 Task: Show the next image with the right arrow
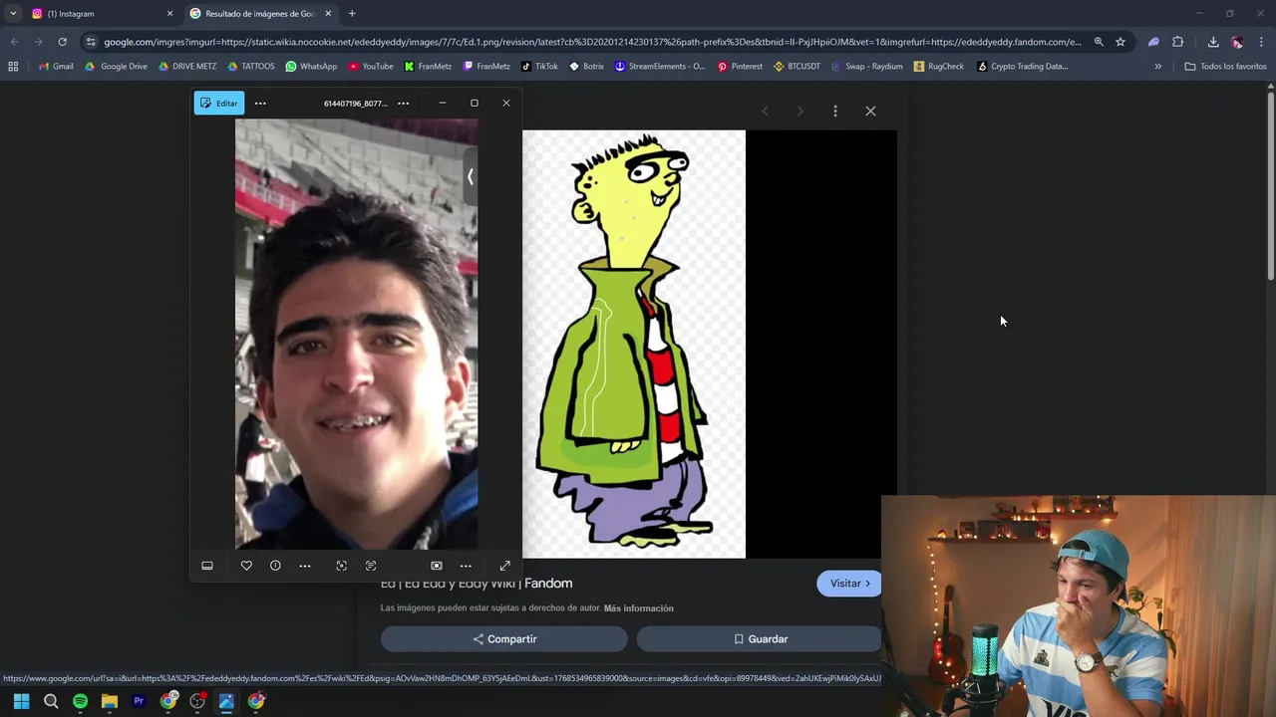point(799,112)
